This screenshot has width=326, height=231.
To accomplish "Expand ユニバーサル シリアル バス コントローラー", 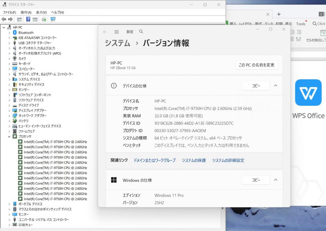I will (x=9, y=220).
